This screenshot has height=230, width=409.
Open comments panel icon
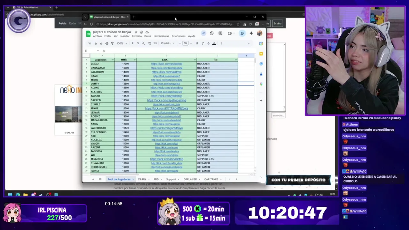(220, 33)
